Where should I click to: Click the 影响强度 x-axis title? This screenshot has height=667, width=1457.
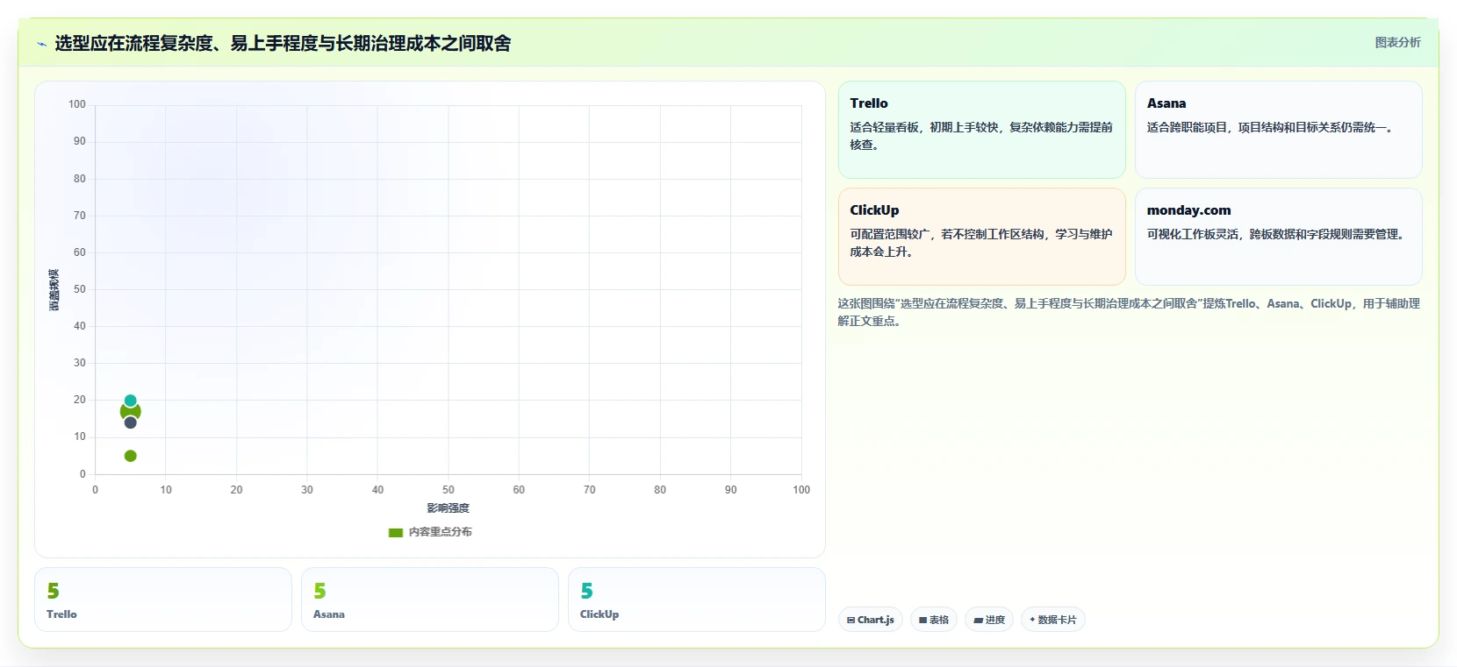click(x=449, y=508)
